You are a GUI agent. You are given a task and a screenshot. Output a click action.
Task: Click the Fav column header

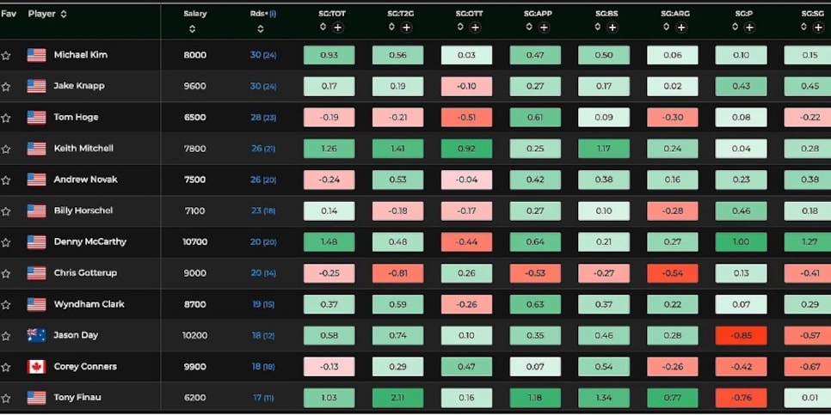(x=8, y=14)
